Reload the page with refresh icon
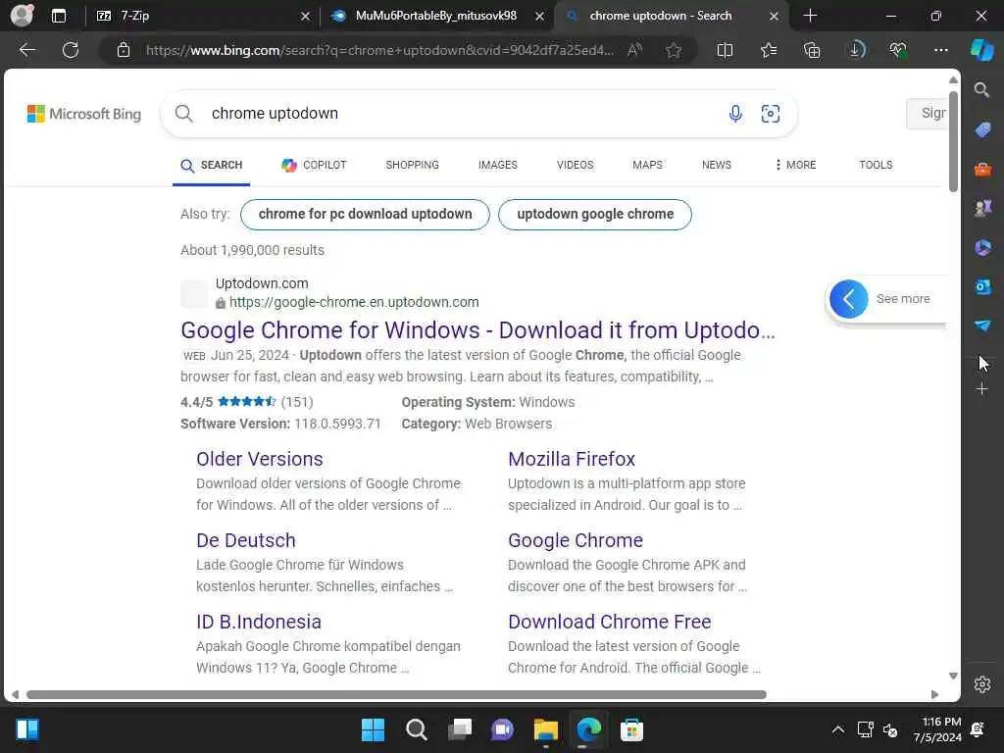This screenshot has width=1004, height=753. click(x=71, y=50)
